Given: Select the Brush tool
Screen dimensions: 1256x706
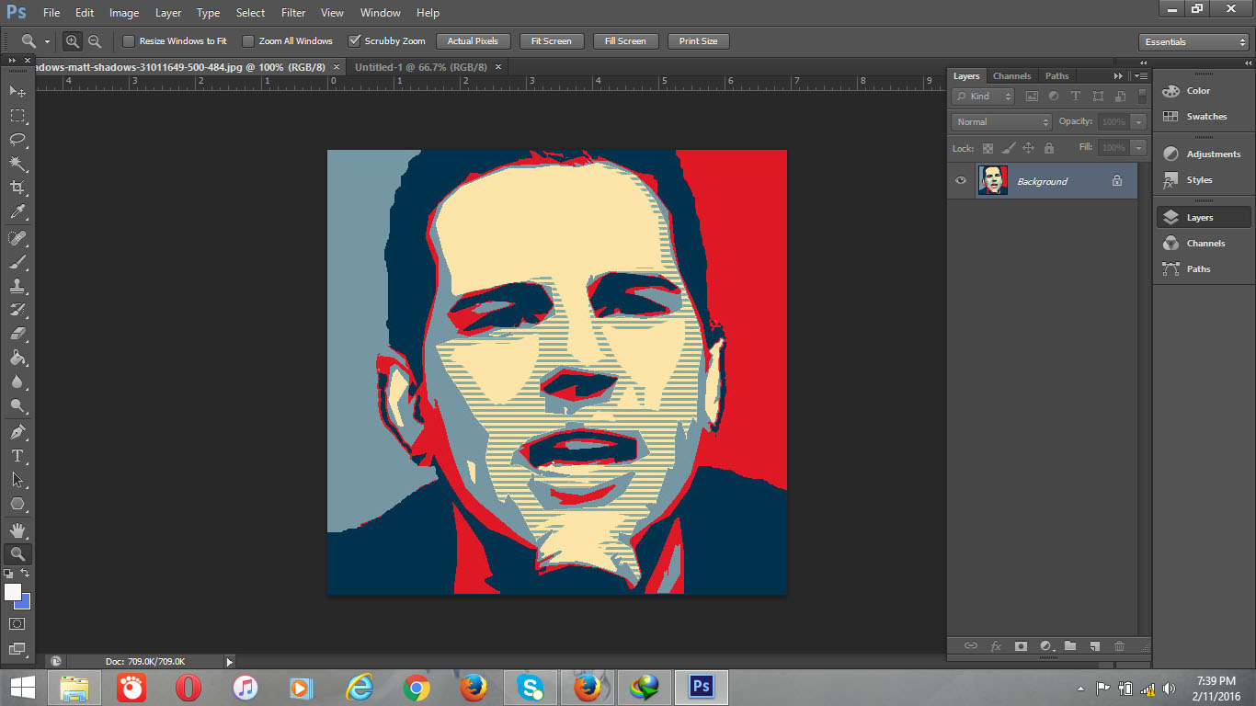Looking at the screenshot, I should 17,262.
